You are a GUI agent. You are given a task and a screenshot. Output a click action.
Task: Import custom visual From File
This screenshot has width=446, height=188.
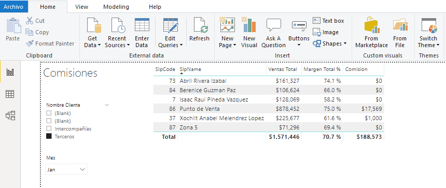(x=400, y=33)
